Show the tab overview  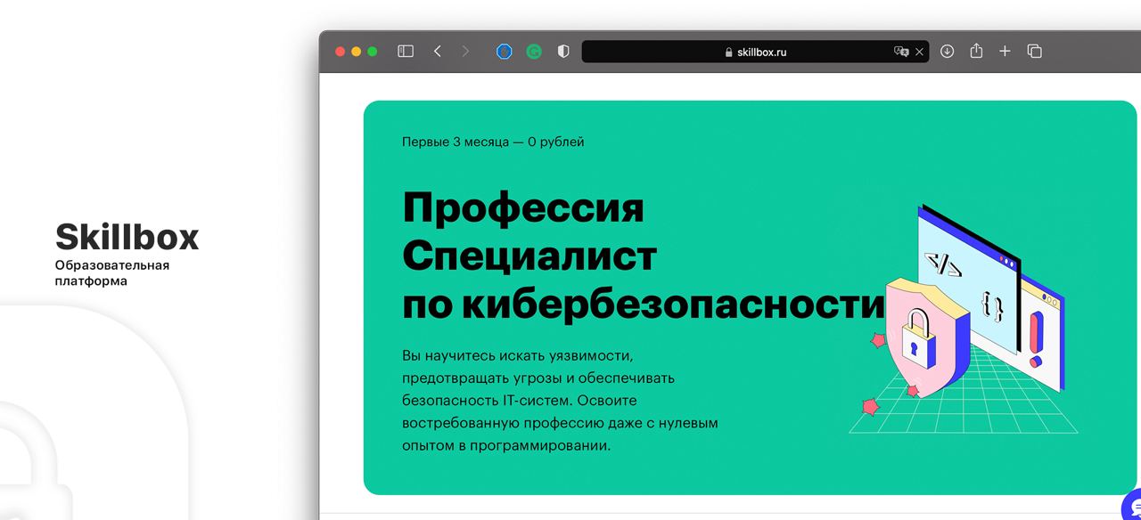1034,52
